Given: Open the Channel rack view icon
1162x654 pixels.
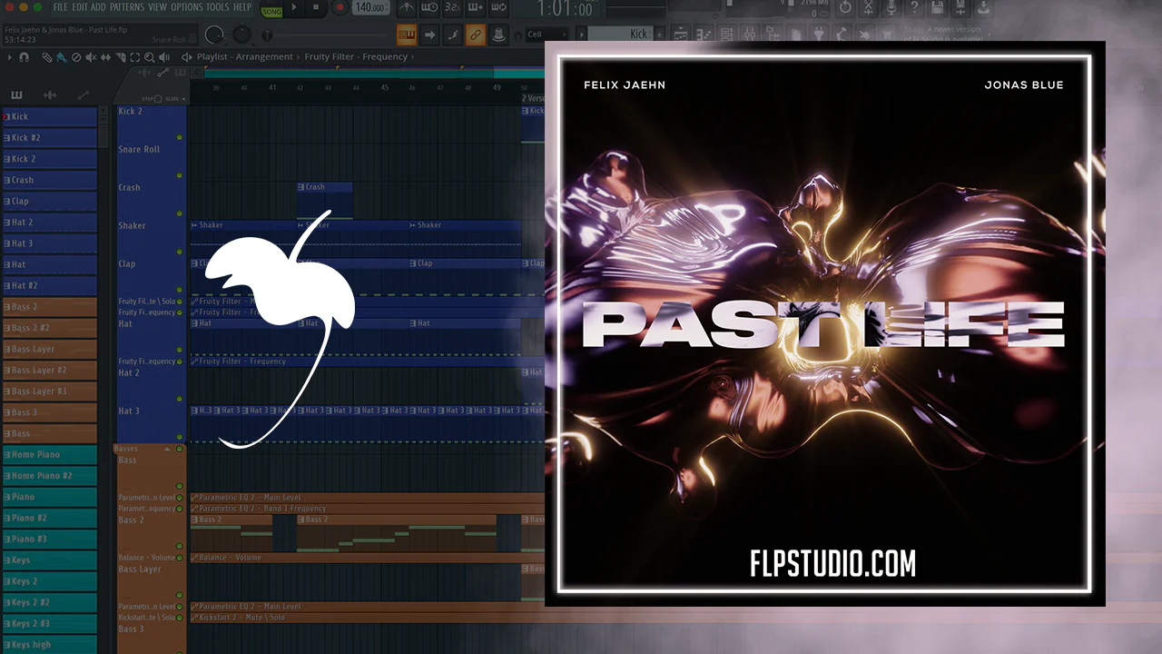Looking at the screenshot, I should (728, 35).
